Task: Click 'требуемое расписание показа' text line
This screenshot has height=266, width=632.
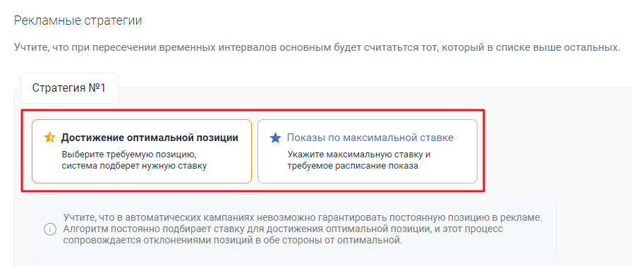Action: click(x=353, y=166)
